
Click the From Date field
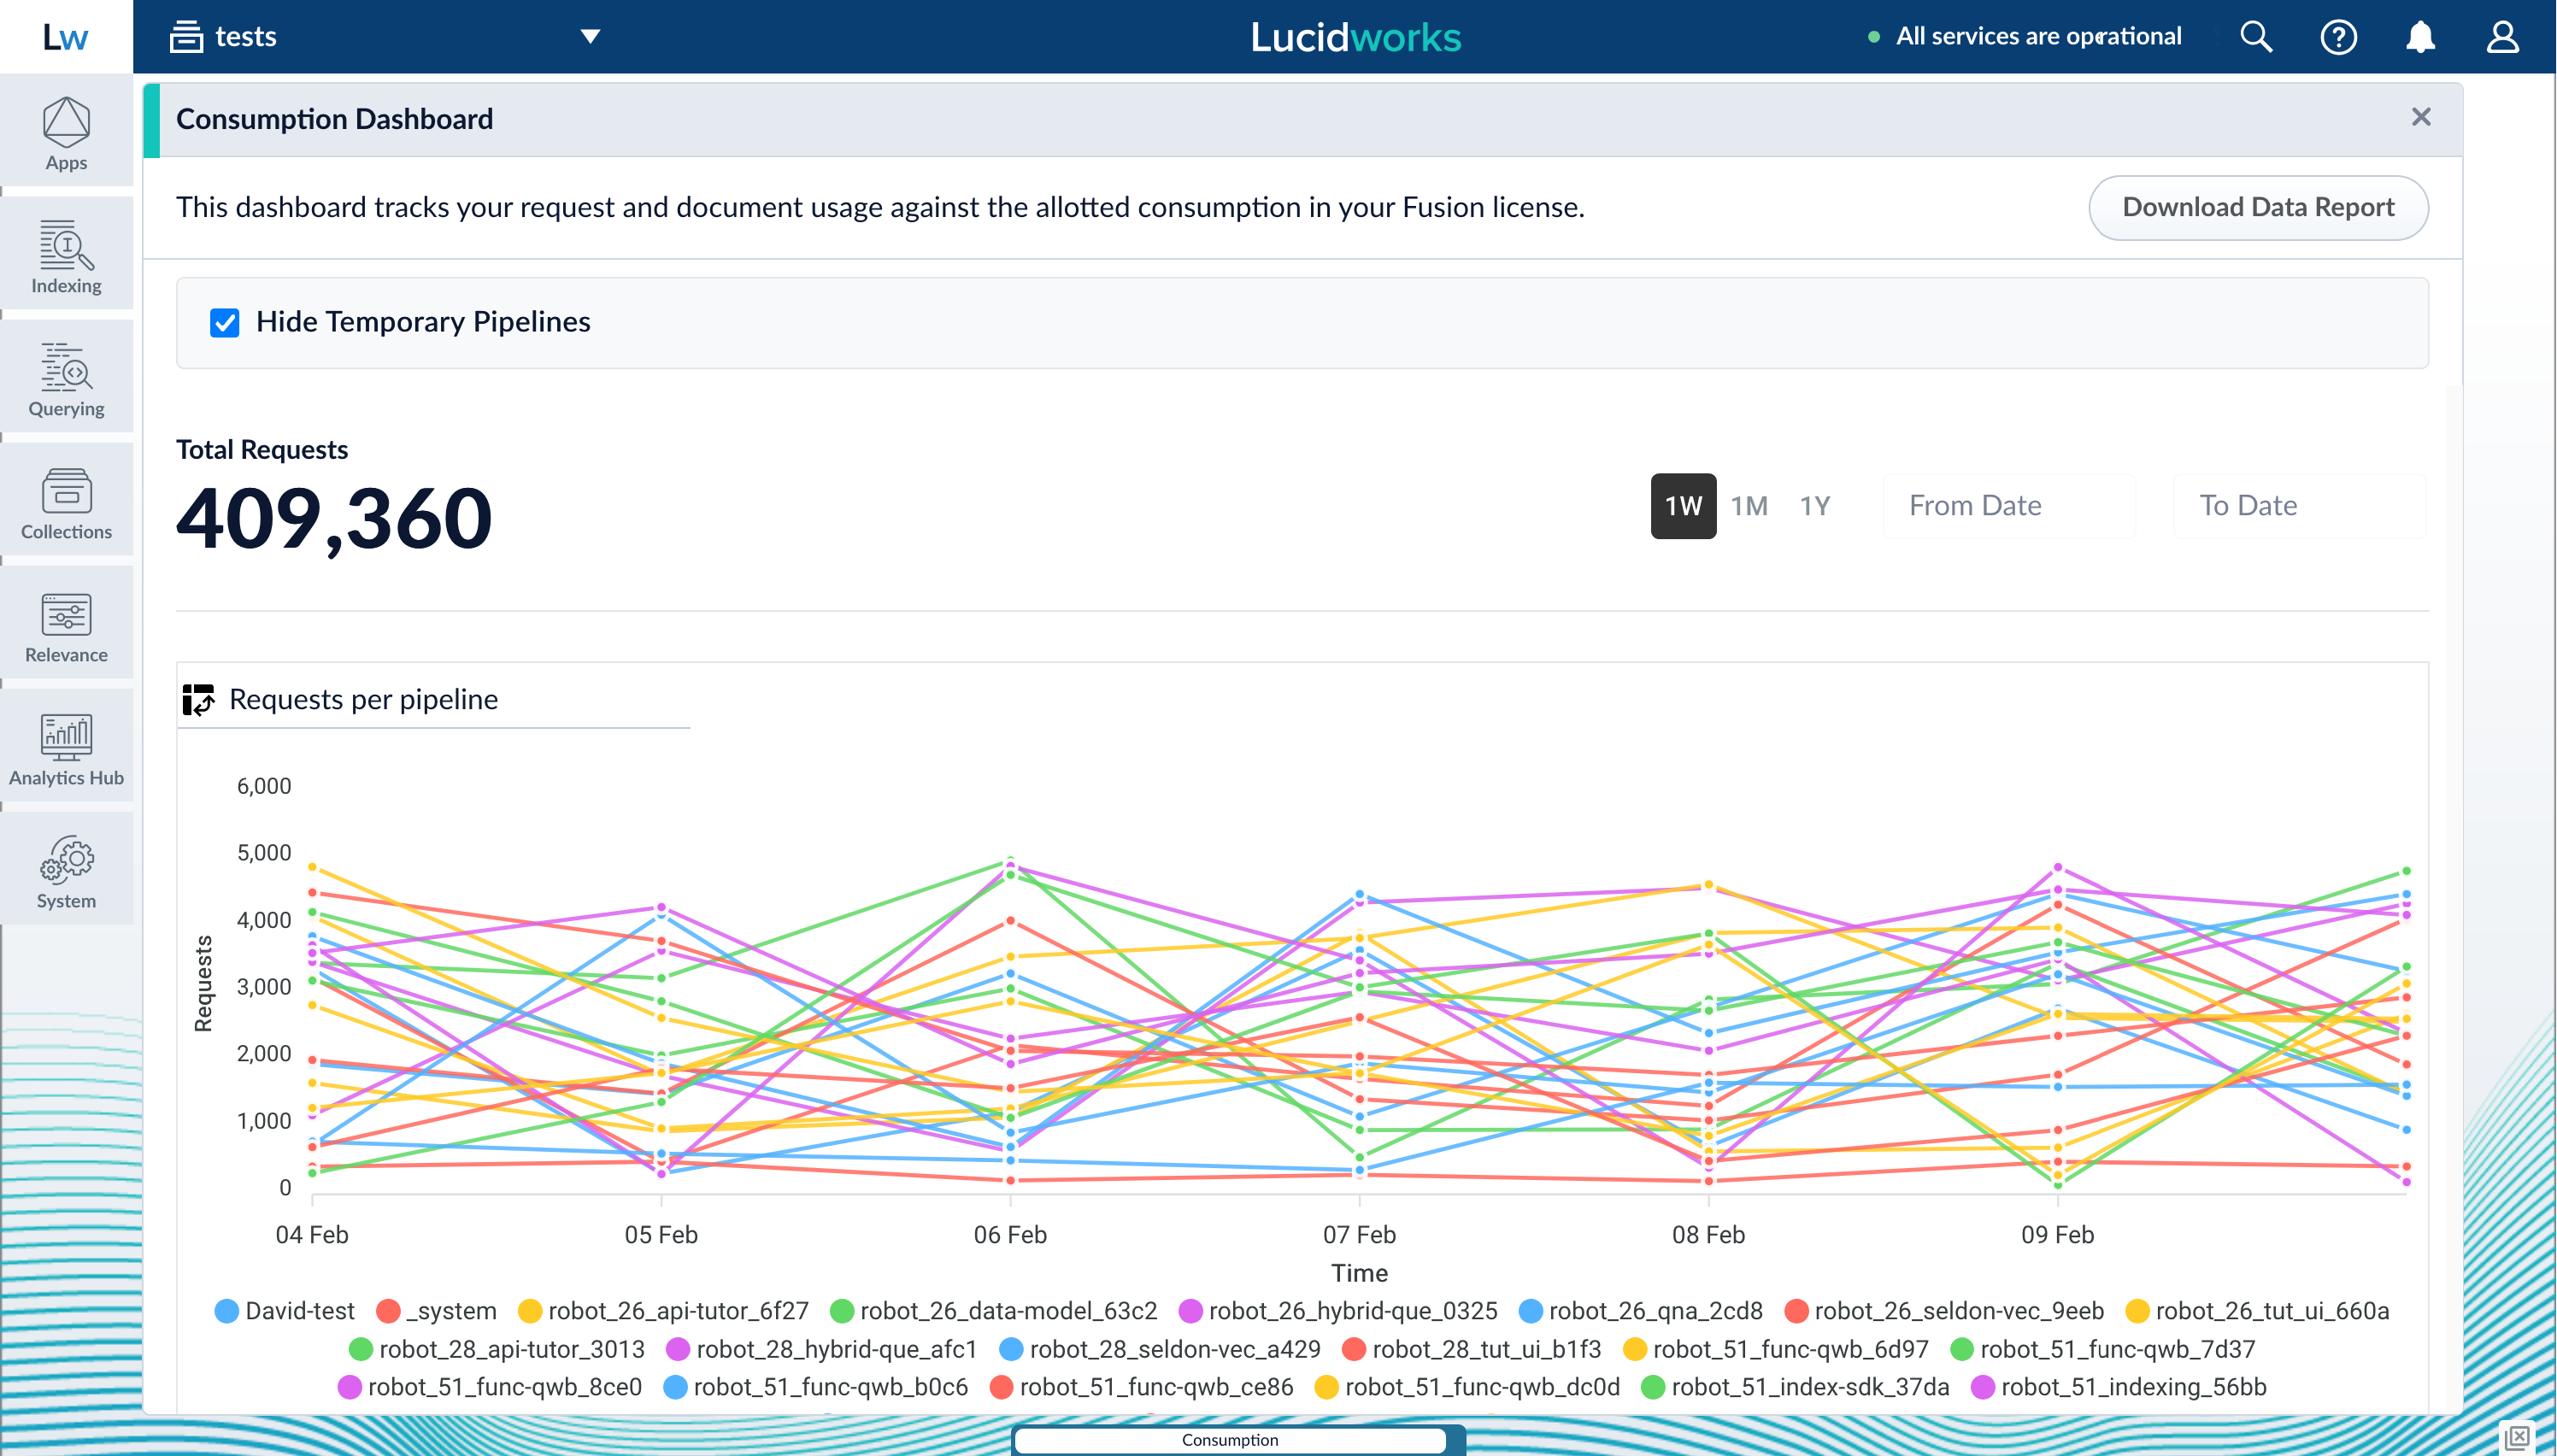tap(2008, 506)
